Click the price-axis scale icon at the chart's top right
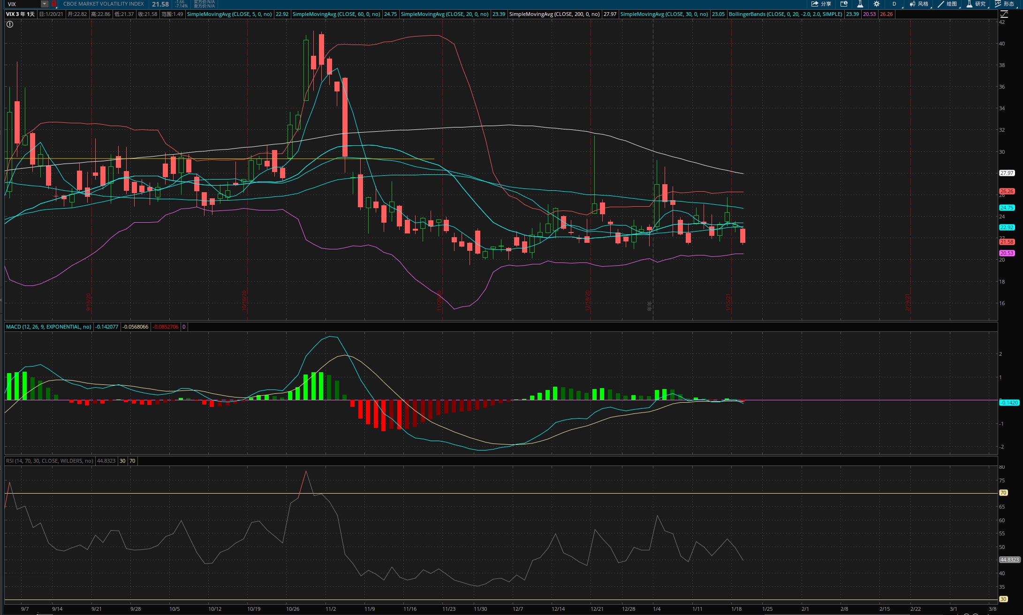Screen dimensions: 1023x615 click(1004, 14)
